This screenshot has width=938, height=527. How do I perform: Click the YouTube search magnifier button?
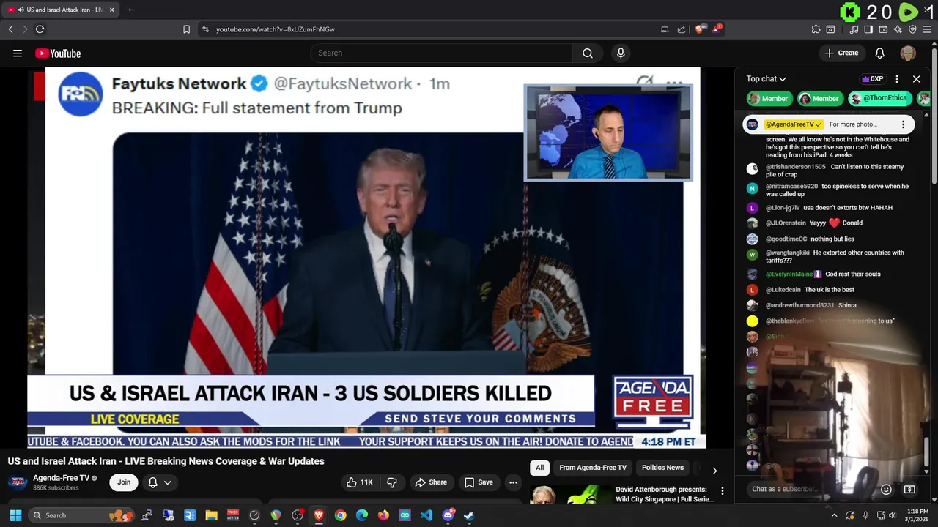tap(588, 53)
